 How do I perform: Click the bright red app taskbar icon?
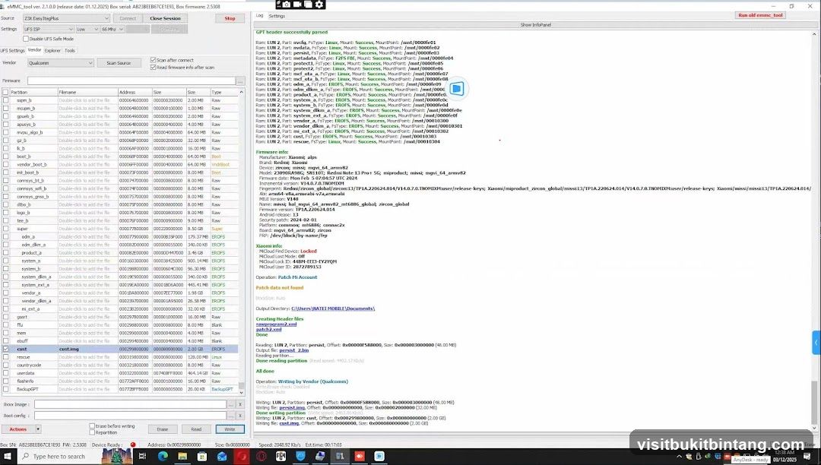(242, 456)
